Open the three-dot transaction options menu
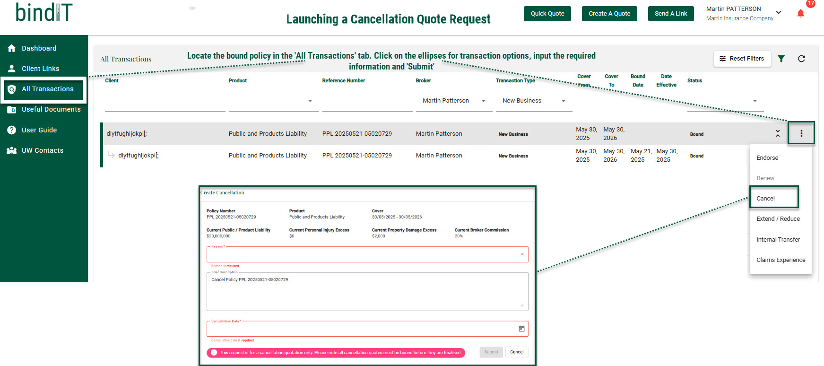Screen dimensions: 824x366 pyautogui.click(x=801, y=133)
